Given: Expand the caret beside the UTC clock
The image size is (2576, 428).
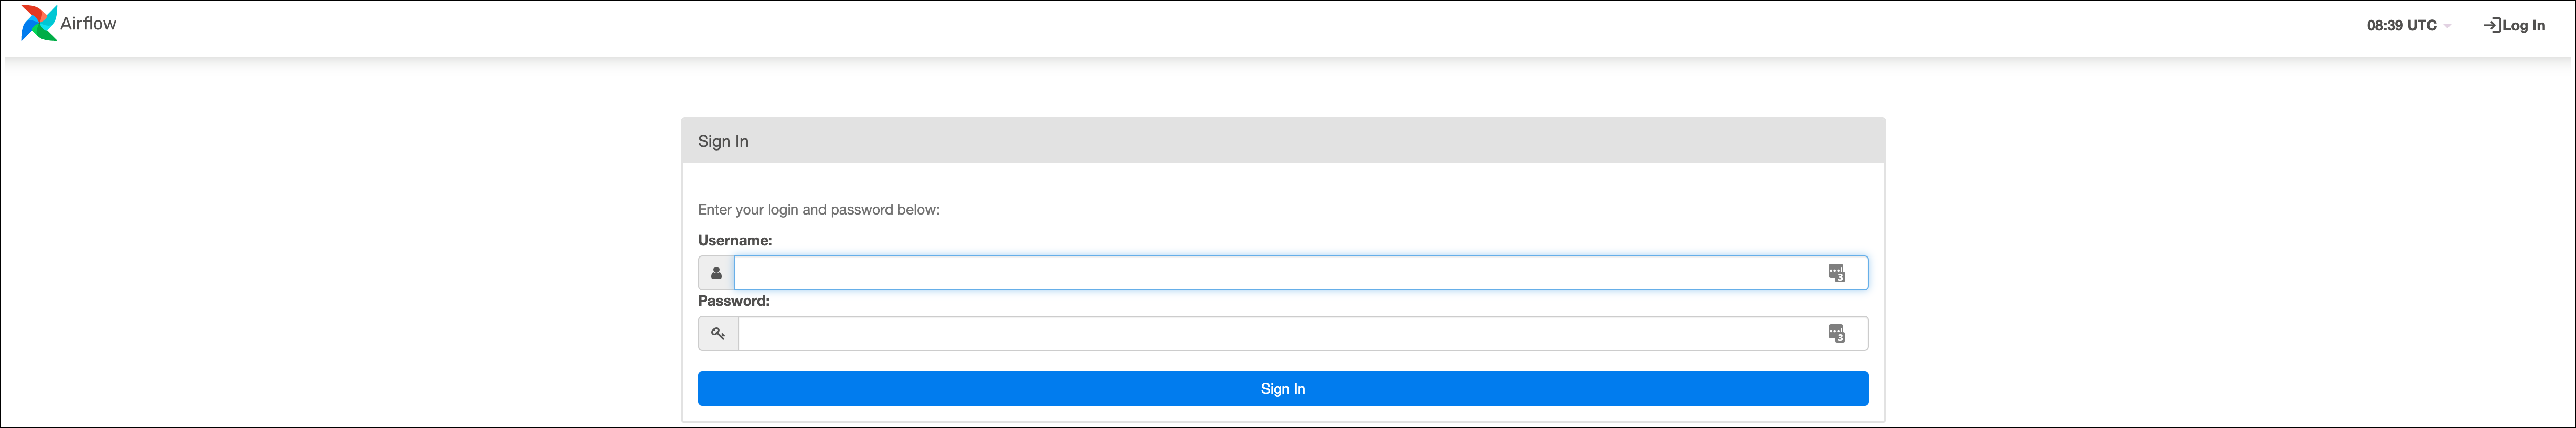Looking at the screenshot, I should 2447,26.
